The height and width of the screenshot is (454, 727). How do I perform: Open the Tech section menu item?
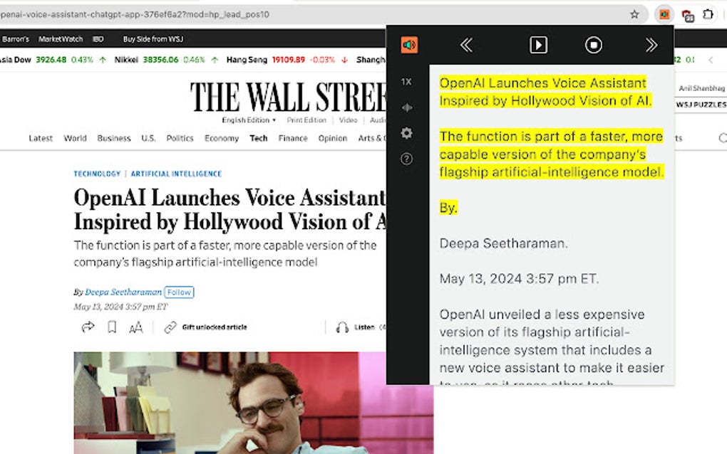click(x=258, y=138)
